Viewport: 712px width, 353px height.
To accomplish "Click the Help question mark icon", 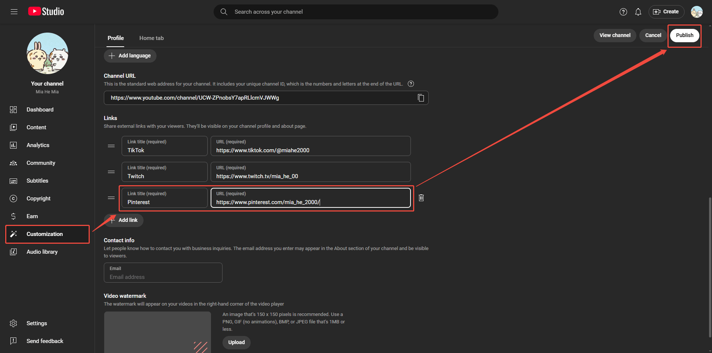I will (623, 12).
